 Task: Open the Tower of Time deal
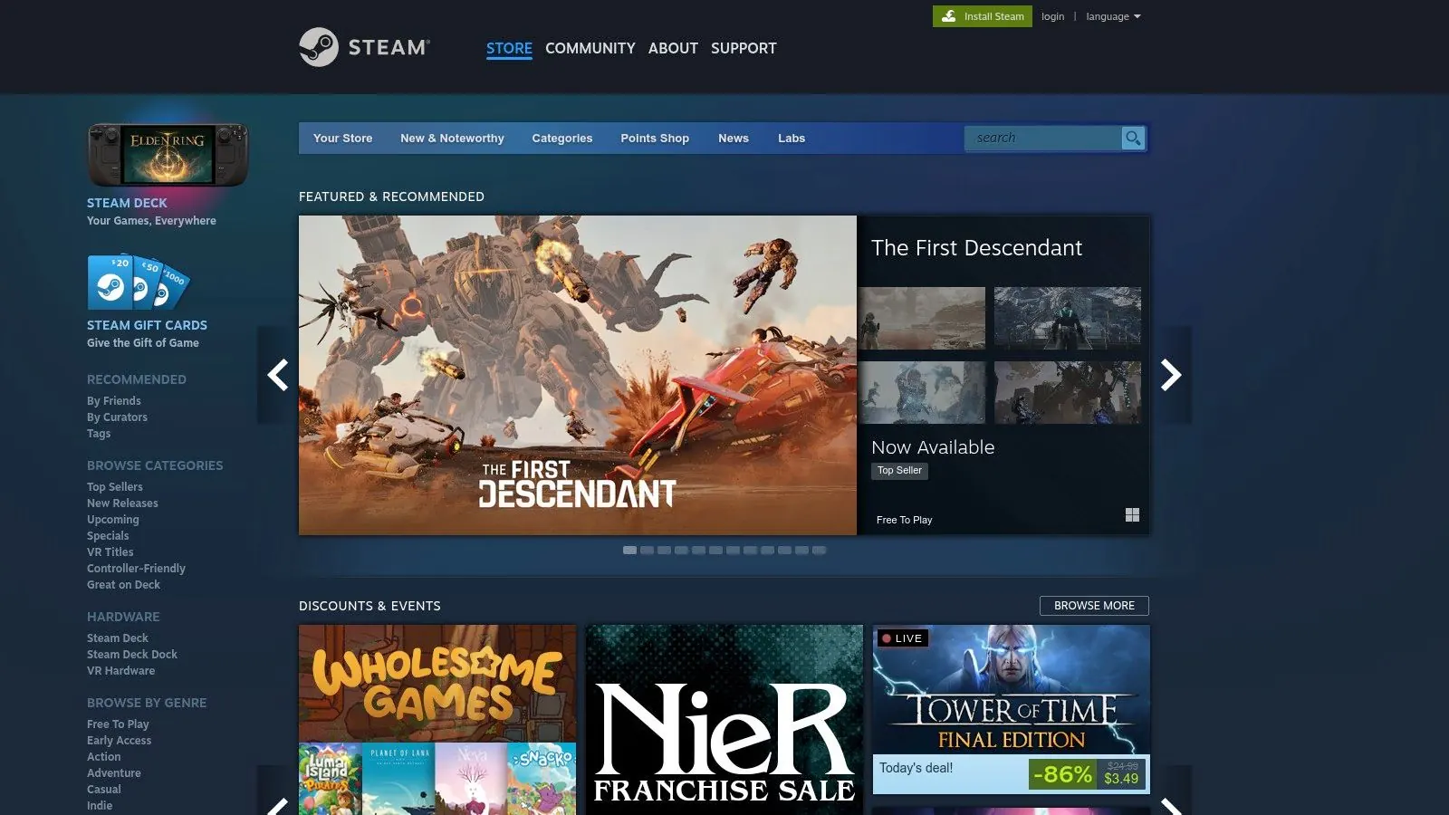pyautogui.click(x=1012, y=709)
